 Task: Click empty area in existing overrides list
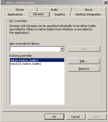click(37, 85)
